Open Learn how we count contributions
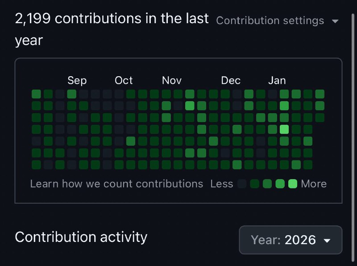The height and width of the screenshot is (266, 357). pos(115,184)
